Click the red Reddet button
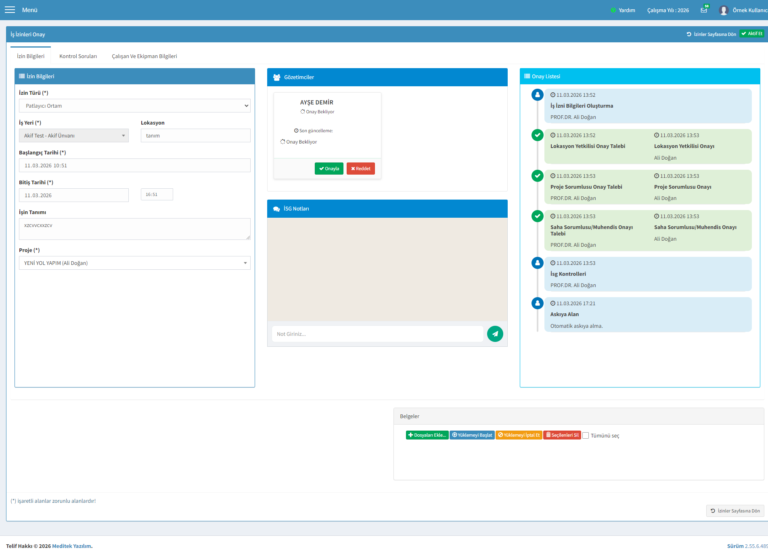 (x=361, y=169)
